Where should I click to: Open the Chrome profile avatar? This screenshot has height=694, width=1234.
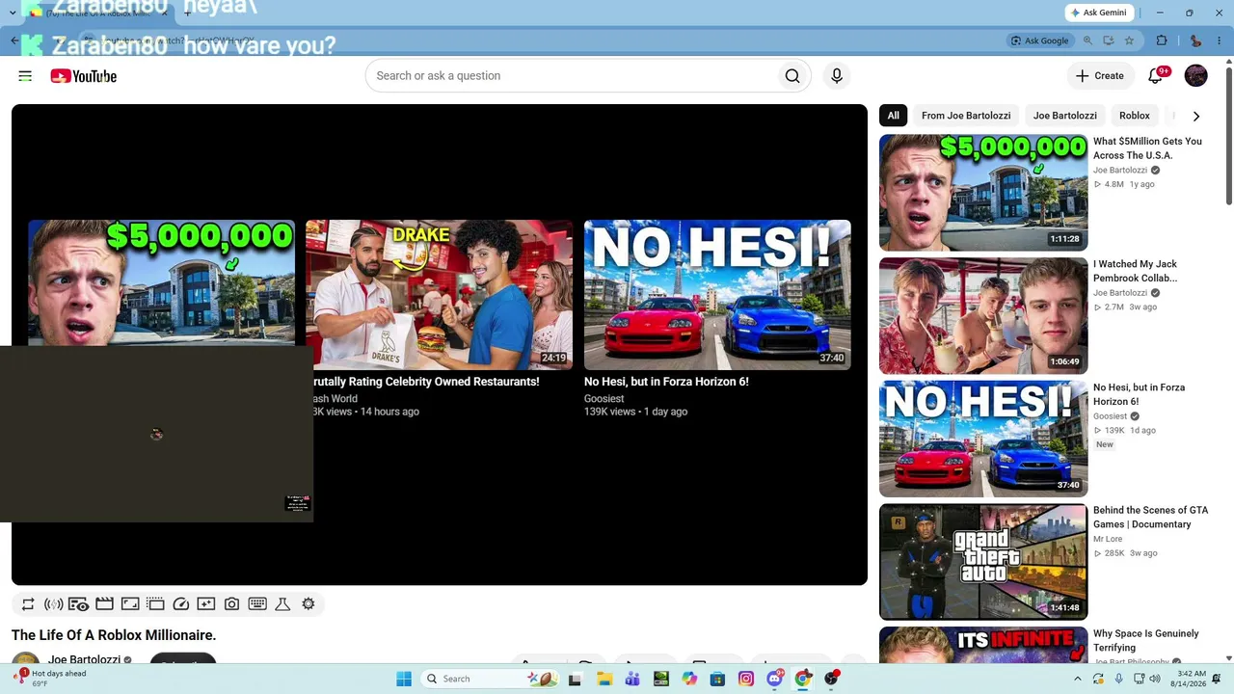click(x=1195, y=40)
